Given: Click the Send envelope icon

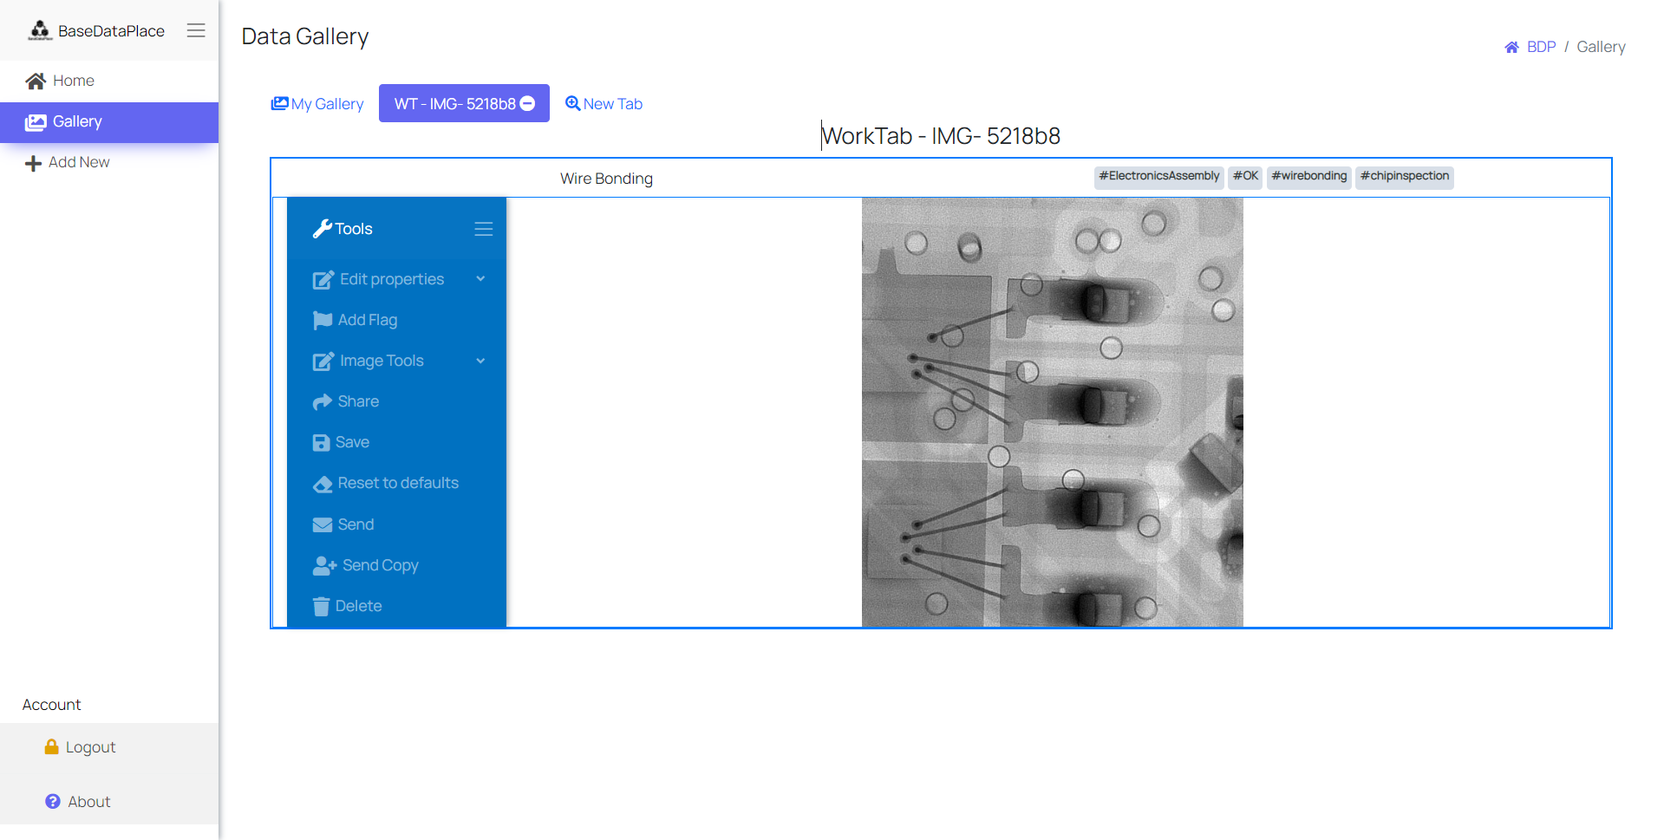Looking at the screenshot, I should pyautogui.click(x=322, y=524).
